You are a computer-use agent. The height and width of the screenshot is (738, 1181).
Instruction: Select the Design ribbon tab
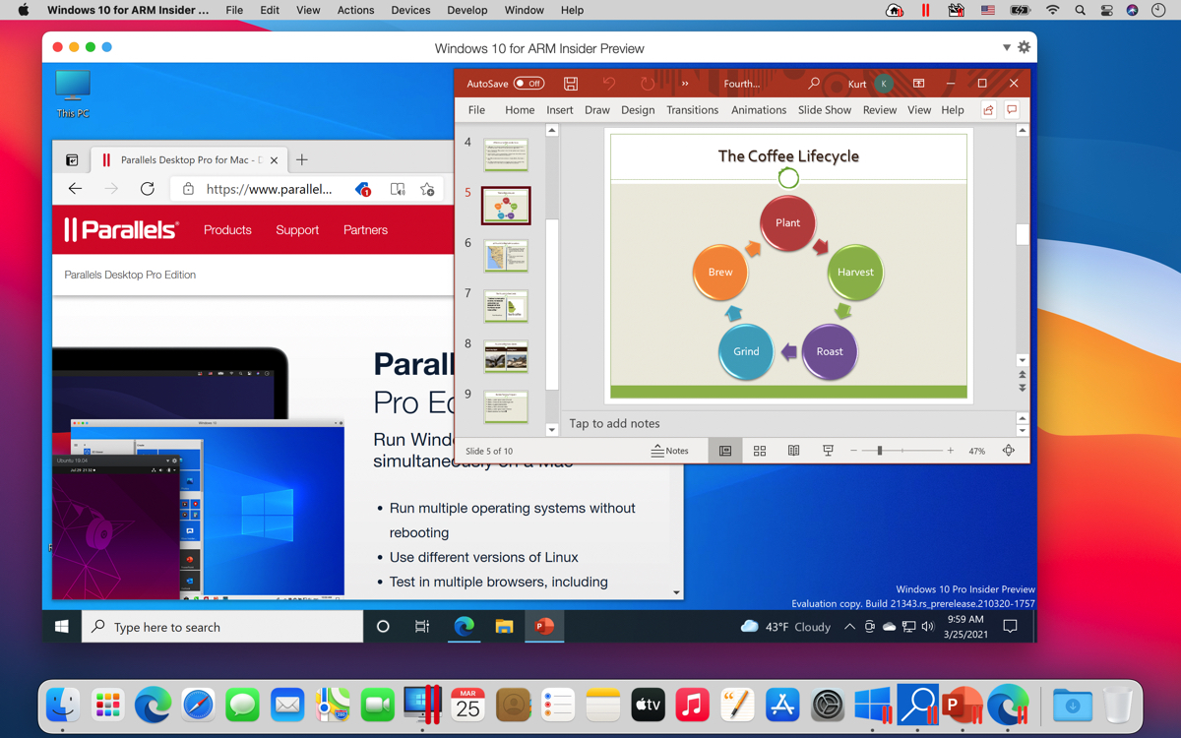[x=638, y=110]
